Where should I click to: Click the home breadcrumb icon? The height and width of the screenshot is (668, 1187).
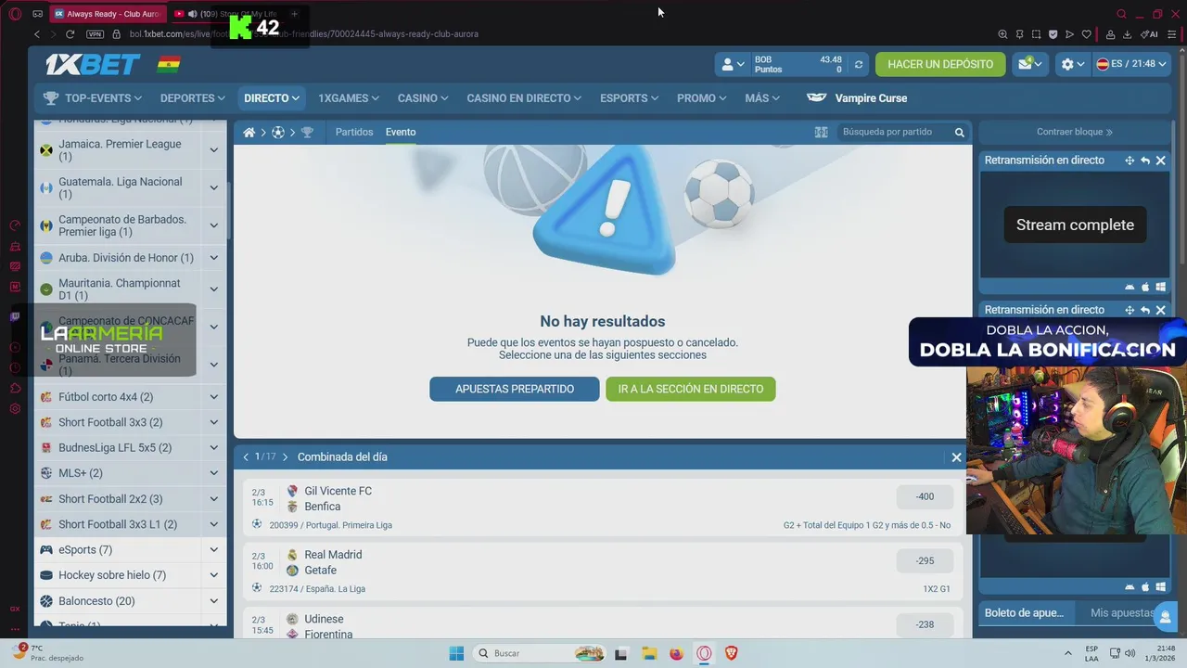249,133
